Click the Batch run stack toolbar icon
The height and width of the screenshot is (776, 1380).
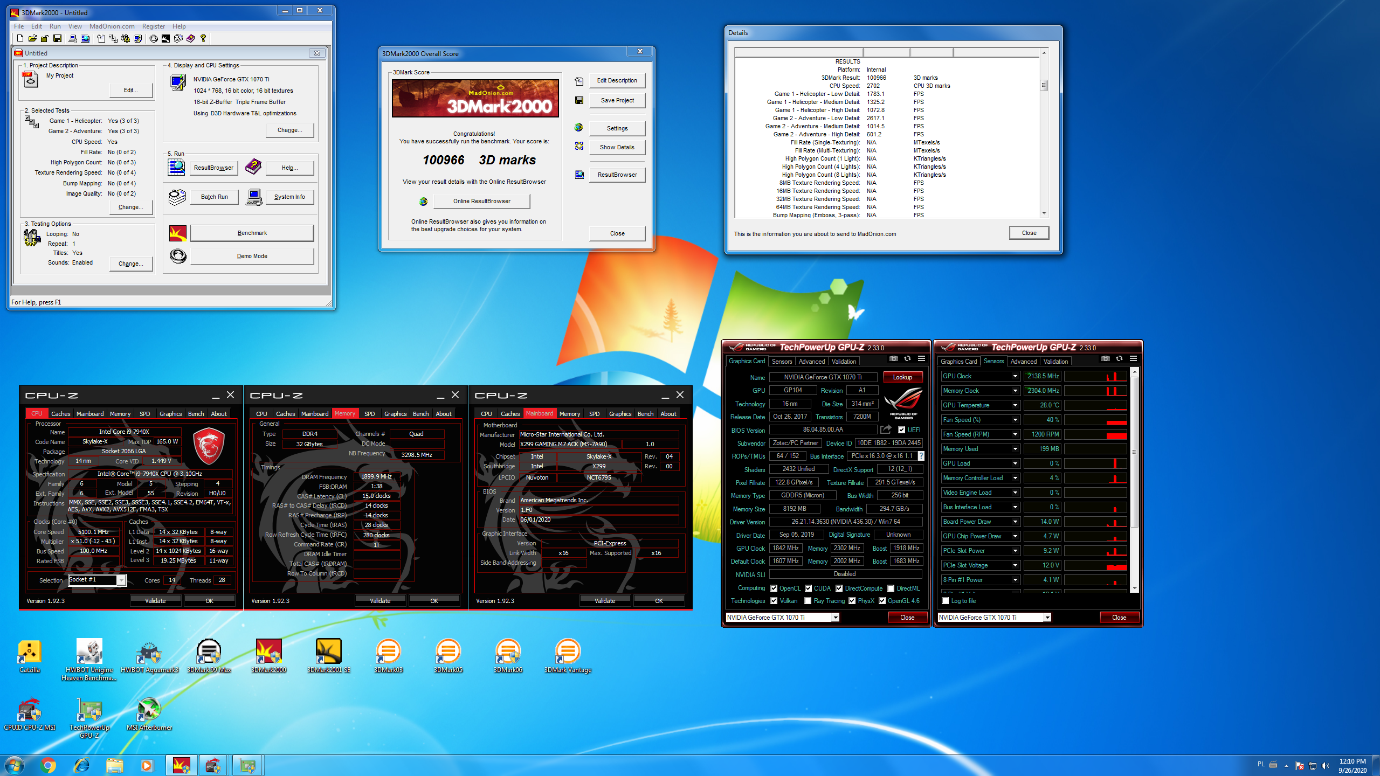tap(178, 38)
